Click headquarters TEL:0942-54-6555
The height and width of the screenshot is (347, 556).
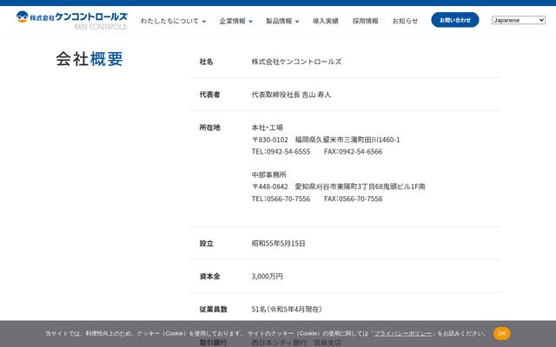point(281,152)
